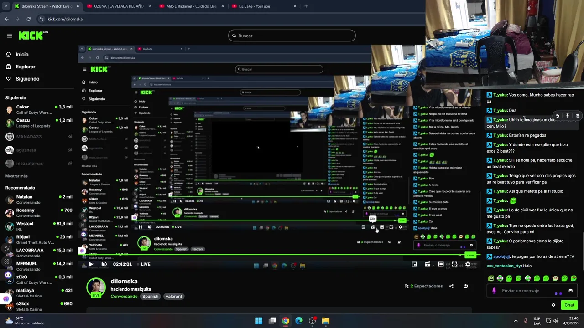Create a clip from the stream
584x328 pixels.
(x=428, y=264)
